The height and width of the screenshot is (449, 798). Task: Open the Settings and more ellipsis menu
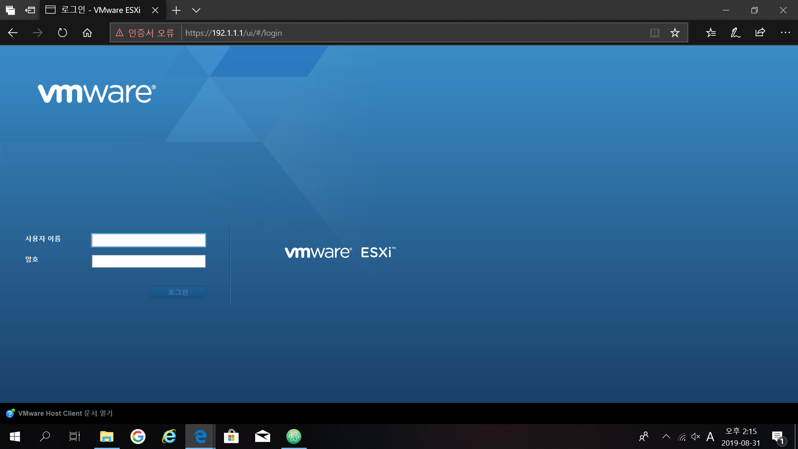[785, 33]
